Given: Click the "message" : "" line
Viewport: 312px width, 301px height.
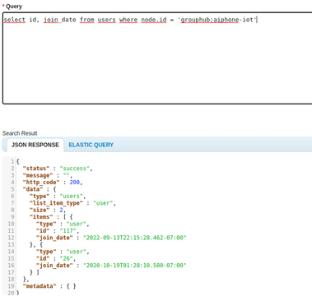Looking at the screenshot, I should tap(48, 175).
